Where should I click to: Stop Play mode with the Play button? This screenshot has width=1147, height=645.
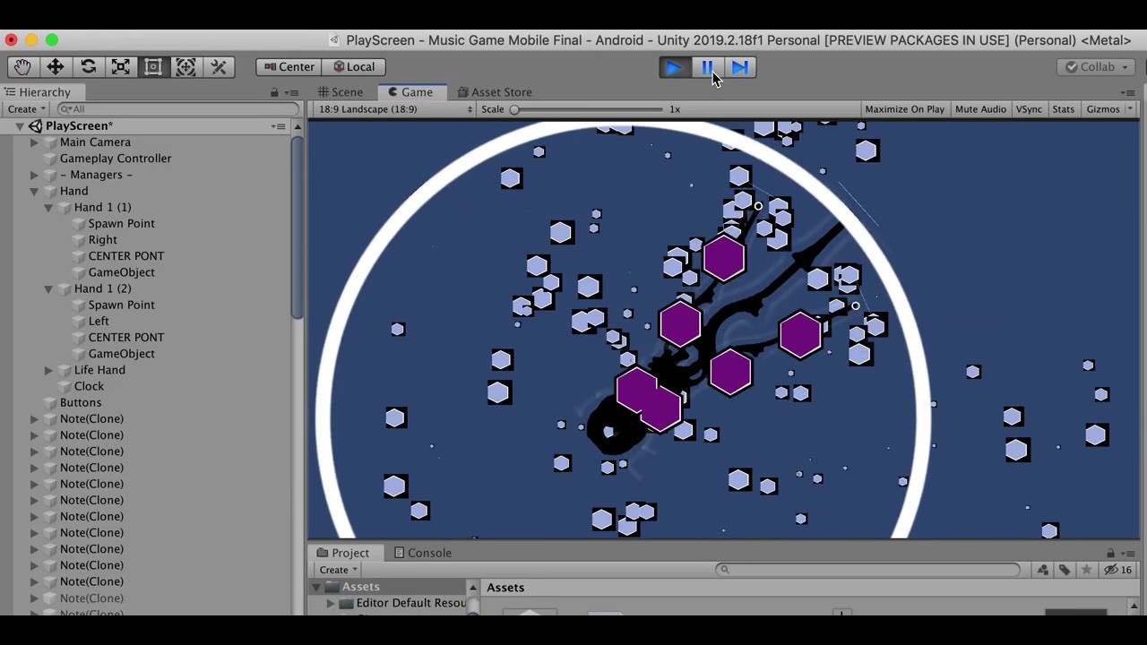(674, 67)
